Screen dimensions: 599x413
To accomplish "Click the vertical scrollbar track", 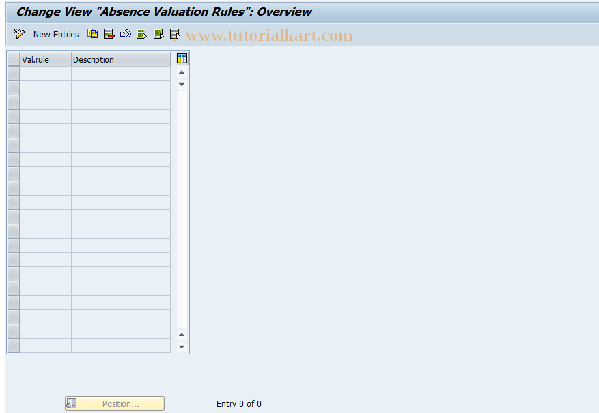I will click(x=182, y=210).
